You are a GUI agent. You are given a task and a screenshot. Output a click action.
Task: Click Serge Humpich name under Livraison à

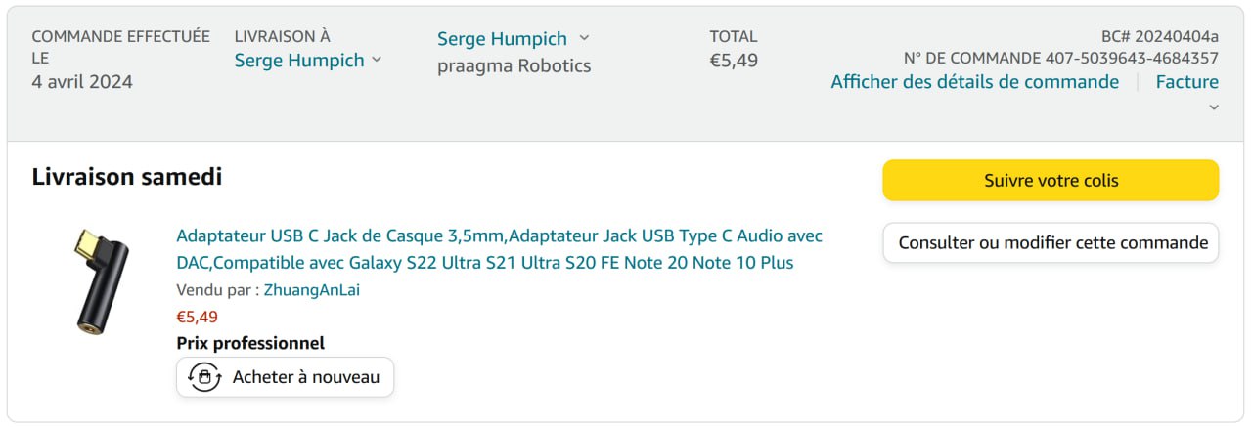pyautogui.click(x=298, y=61)
